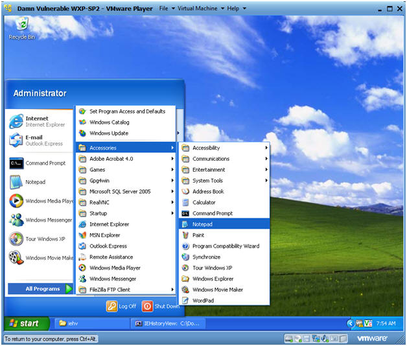Screen dimensions: 407x346
Task: Expand the Games submenu arrow
Action: point(172,170)
